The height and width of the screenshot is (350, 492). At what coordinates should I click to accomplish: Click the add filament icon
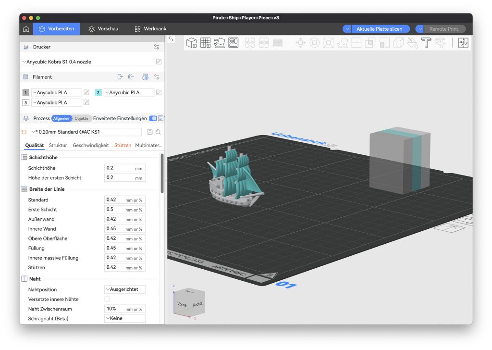pyautogui.click(x=120, y=77)
